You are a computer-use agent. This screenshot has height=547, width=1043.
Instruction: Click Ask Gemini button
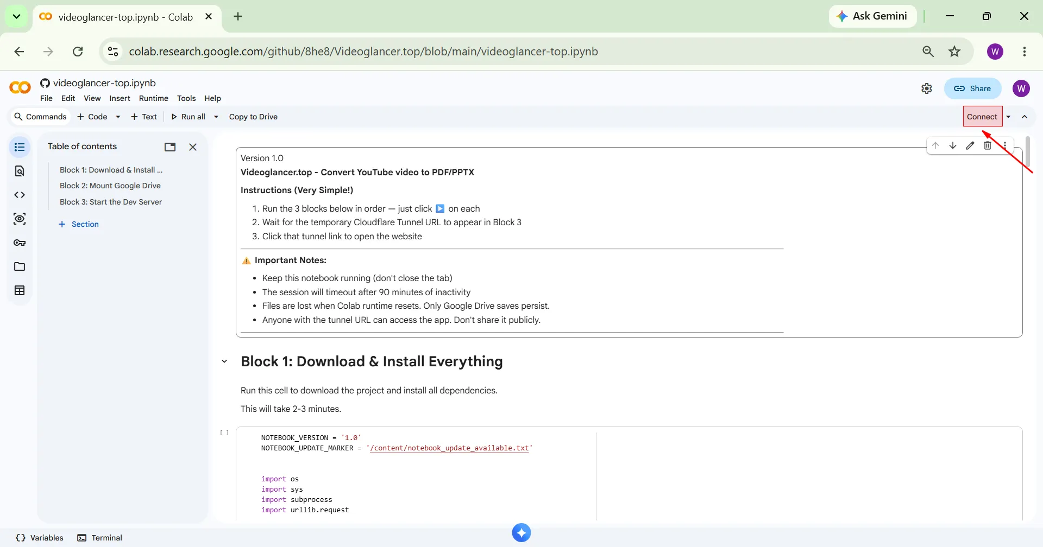(x=872, y=16)
